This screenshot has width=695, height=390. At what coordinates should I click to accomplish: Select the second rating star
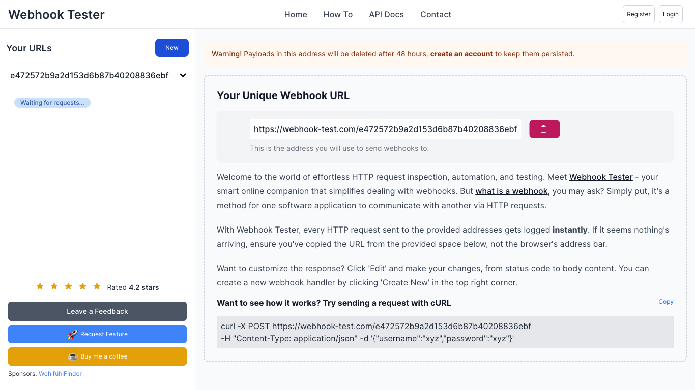tap(54, 286)
